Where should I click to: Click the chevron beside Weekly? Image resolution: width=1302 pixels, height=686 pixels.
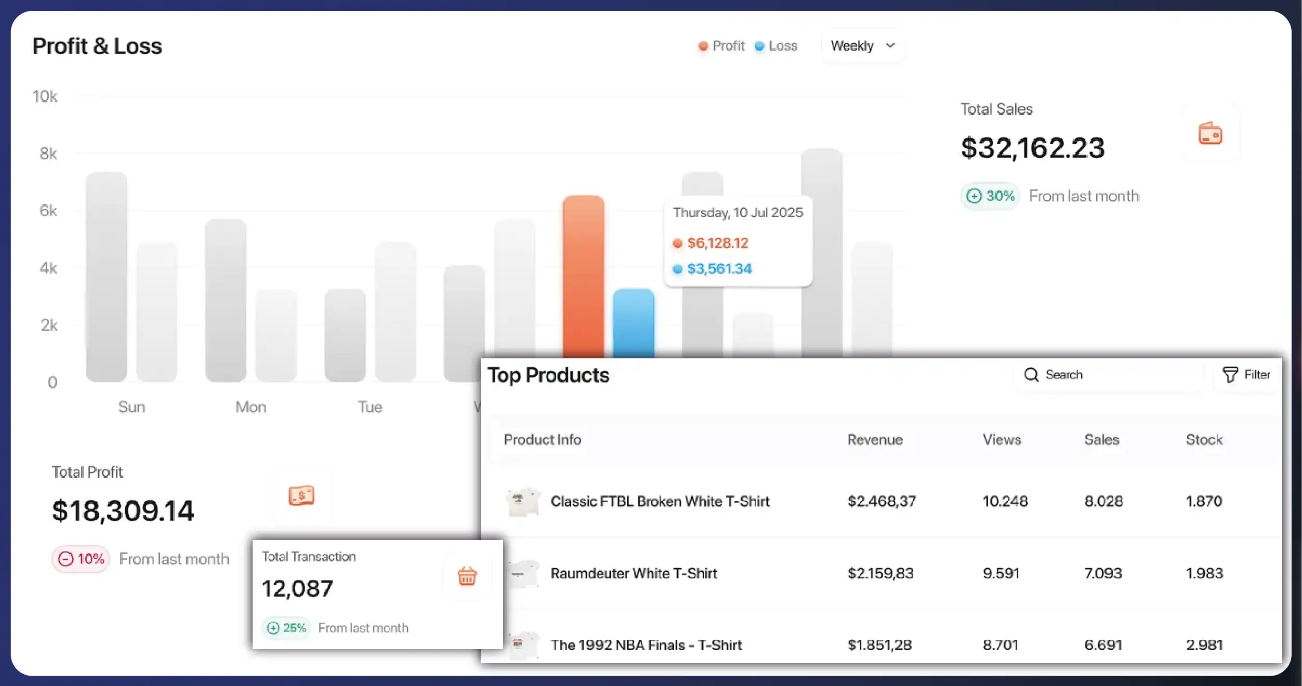[890, 46]
